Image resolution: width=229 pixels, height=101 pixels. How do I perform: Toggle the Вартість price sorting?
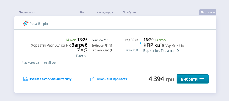point(208,12)
